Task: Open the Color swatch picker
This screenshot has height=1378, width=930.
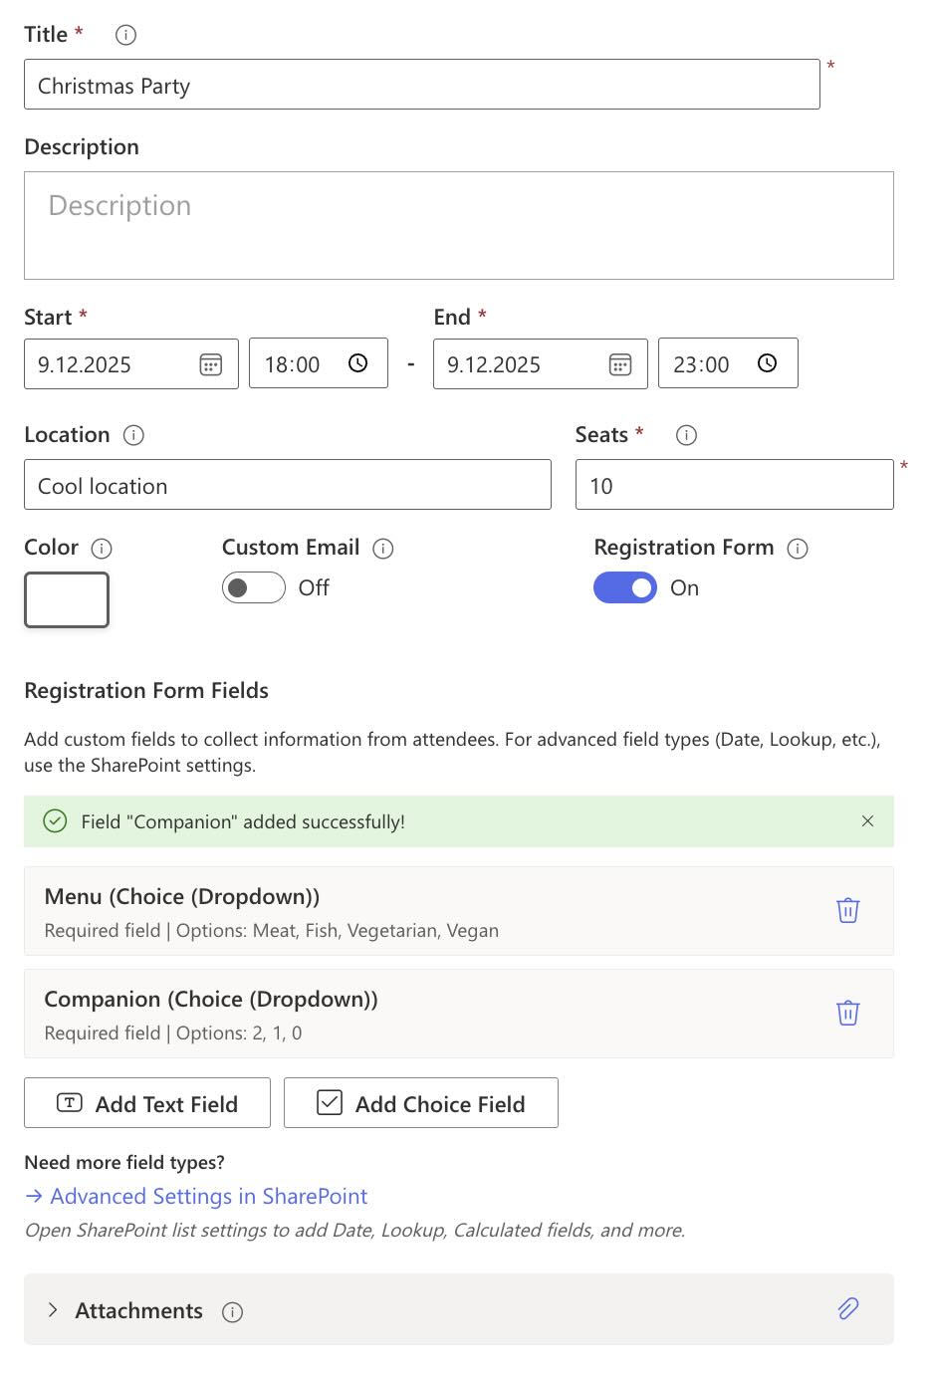Action: [x=66, y=599]
